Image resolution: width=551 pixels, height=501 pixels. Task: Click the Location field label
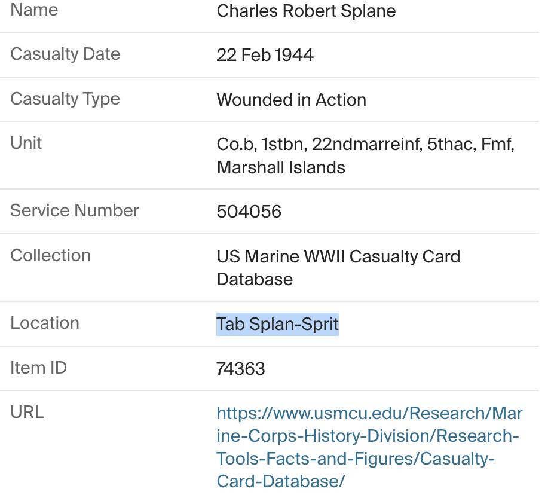pyautogui.click(x=45, y=323)
